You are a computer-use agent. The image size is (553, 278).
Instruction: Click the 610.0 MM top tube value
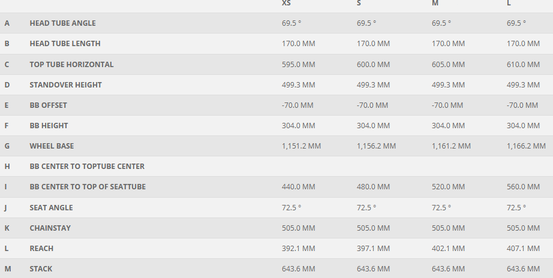click(x=523, y=64)
